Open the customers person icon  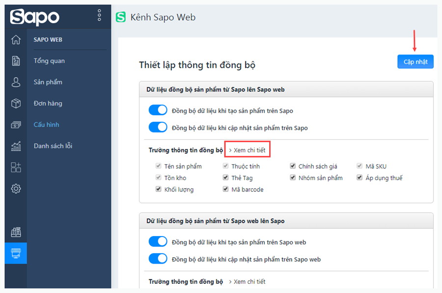tap(16, 82)
